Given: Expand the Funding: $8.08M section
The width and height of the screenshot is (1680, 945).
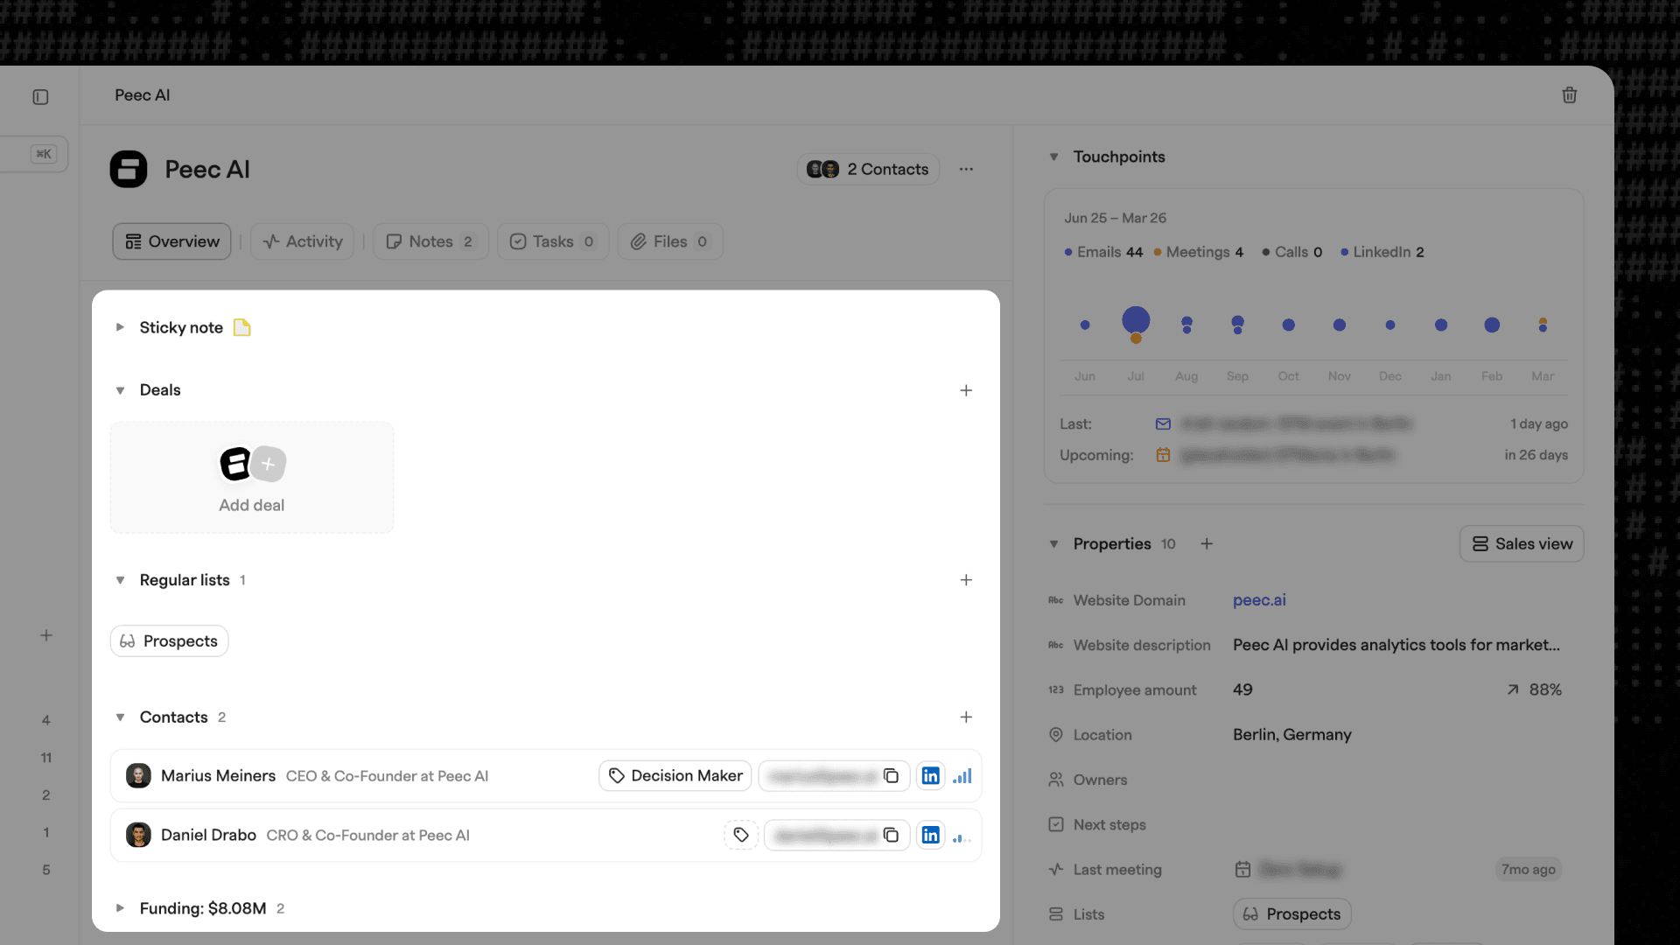Looking at the screenshot, I should pyautogui.click(x=120, y=908).
